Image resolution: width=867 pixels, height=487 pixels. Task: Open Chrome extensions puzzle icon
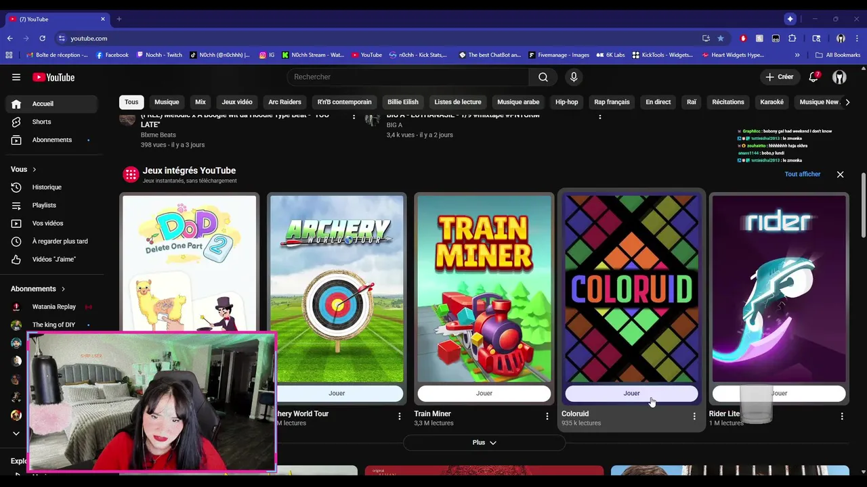tap(792, 39)
